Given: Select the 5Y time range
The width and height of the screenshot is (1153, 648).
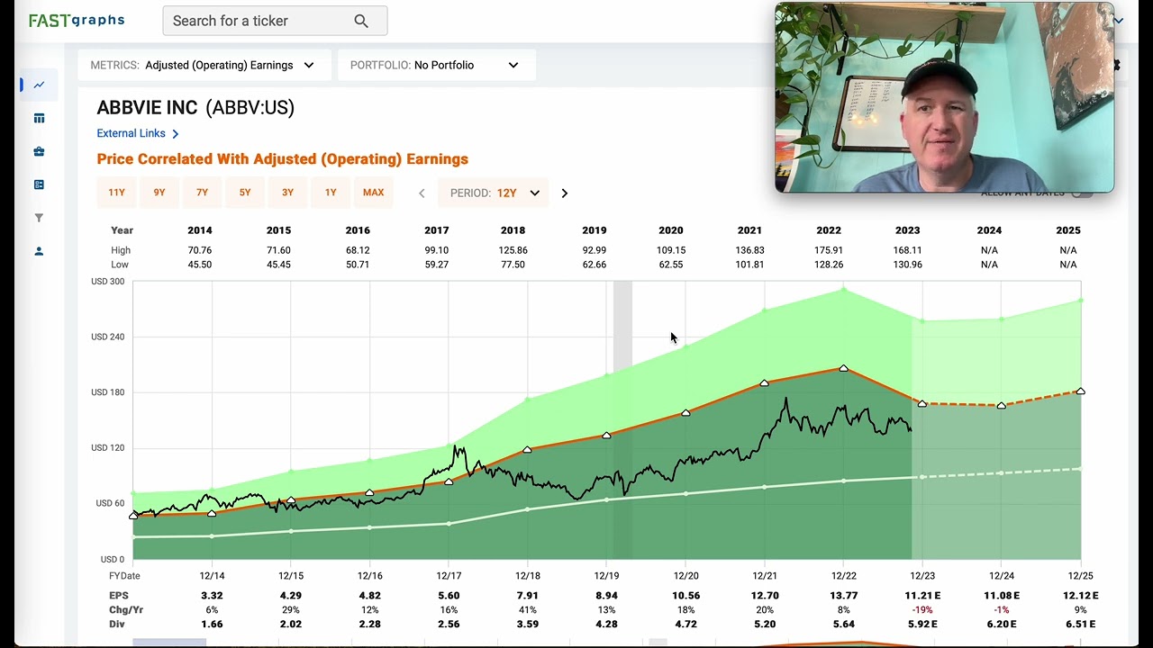Looking at the screenshot, I should coord(245,193).
